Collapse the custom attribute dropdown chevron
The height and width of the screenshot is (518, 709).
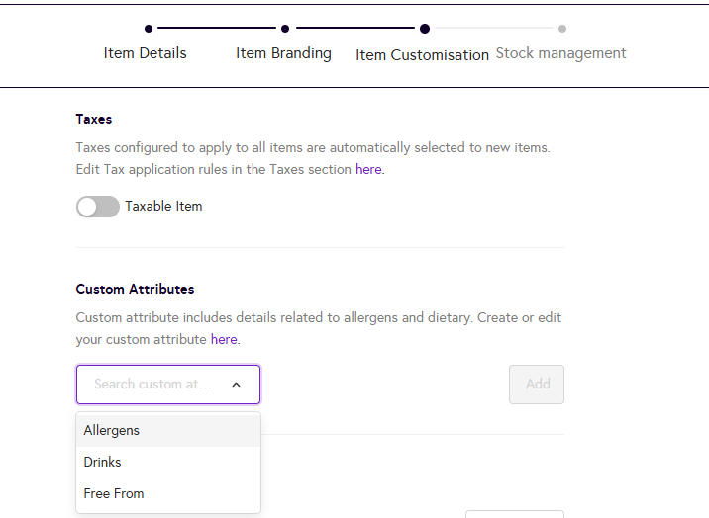coord(236,385)
